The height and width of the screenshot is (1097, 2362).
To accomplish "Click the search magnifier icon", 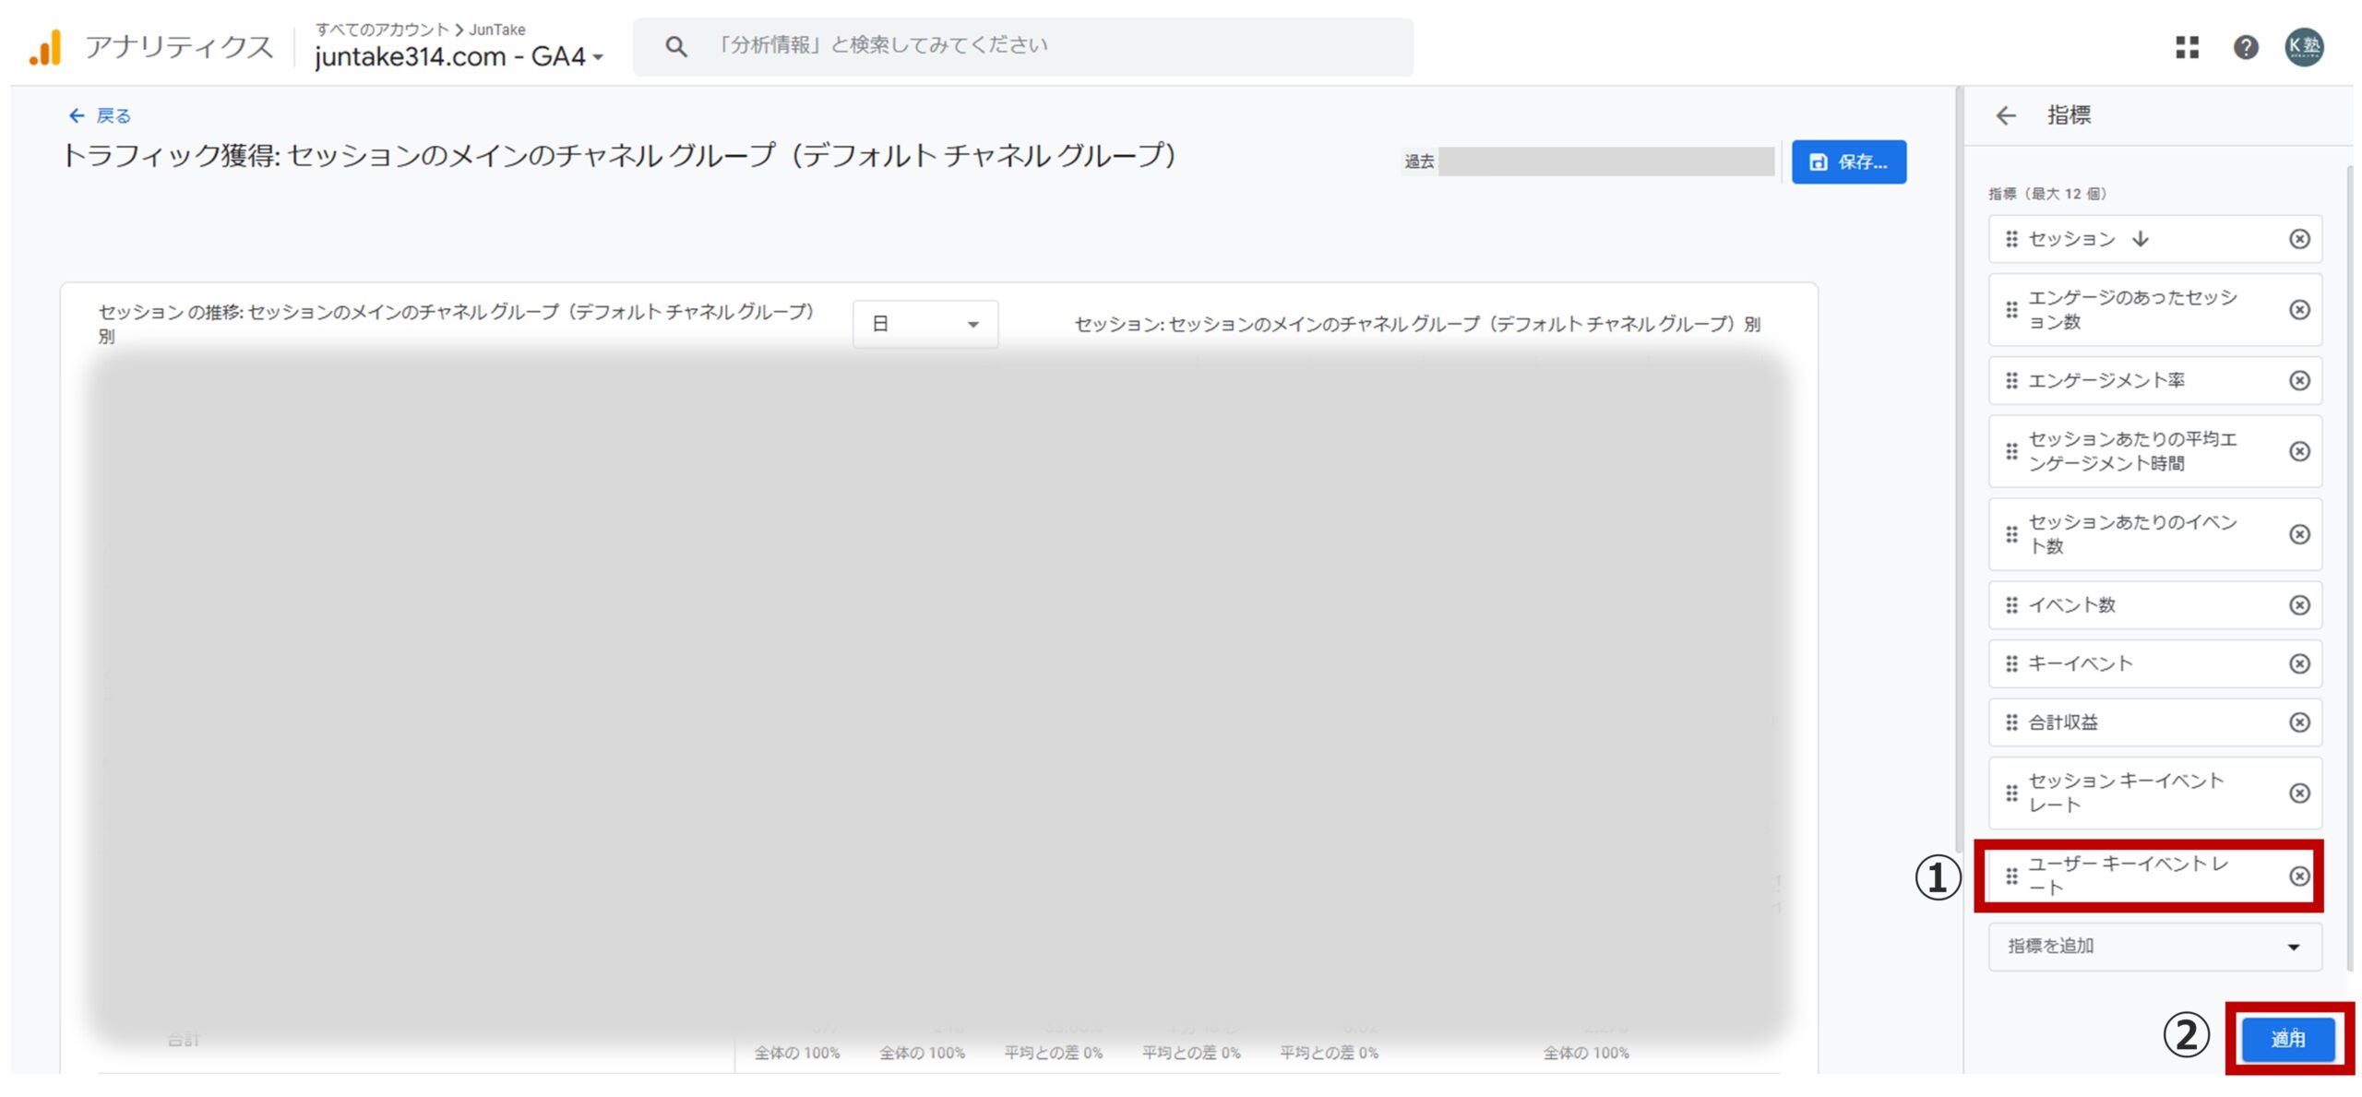I will click(x=676, y=45).
